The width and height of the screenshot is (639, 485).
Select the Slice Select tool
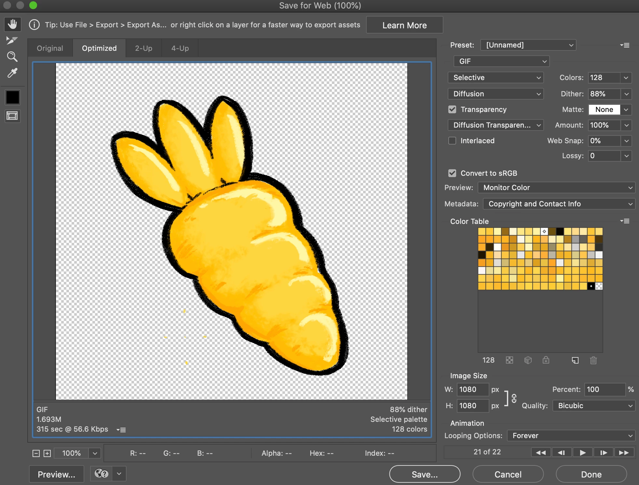click(12, 40)
